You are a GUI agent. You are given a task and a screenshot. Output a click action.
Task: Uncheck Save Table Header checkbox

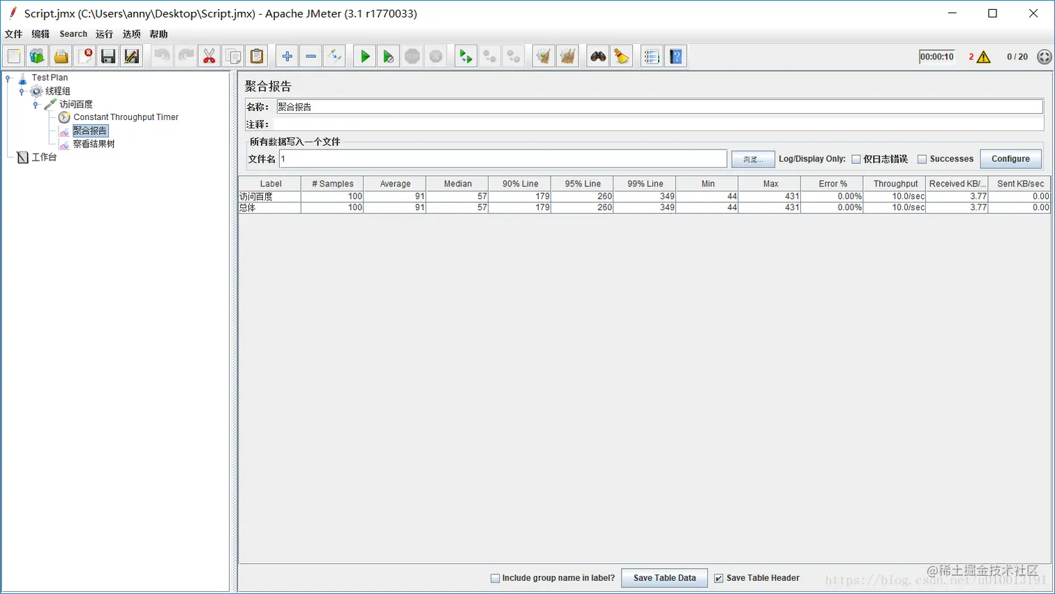[x=719, y=578]
